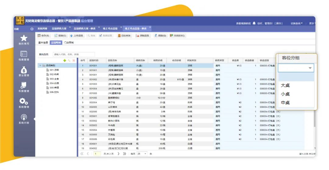Click the green plus add category icon
The image size is (329, 170).
(65, 60)
